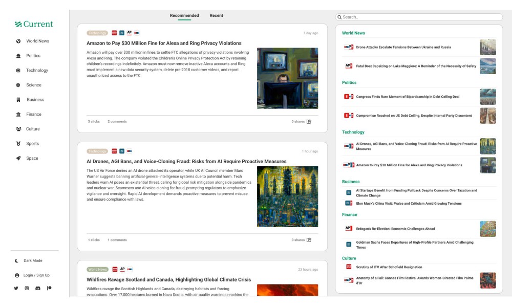Viewport: 512px width, 307px height.
Task: Click '3 clicks' counter on Amazon article
Action: pos(94,122)
